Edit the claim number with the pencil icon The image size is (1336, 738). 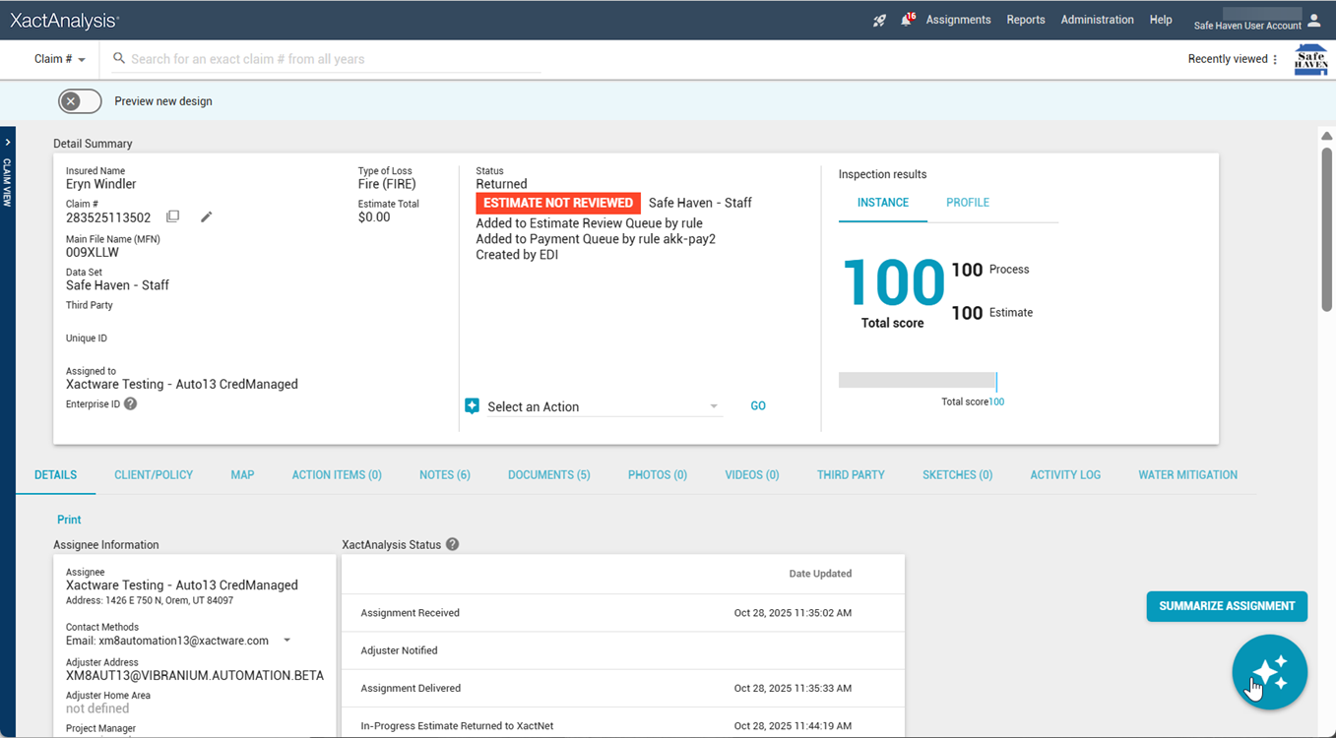pyautogui.click(x=206, y=216)
